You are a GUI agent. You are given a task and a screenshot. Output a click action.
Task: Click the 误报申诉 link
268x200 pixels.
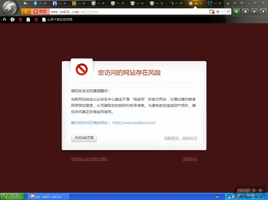(190, 159)
